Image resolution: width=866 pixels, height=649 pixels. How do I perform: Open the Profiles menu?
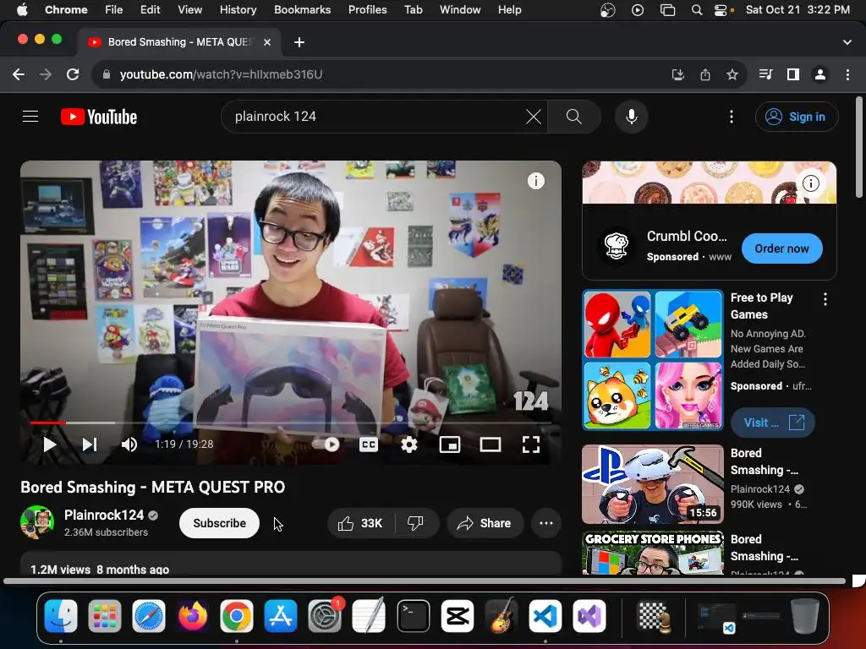[x=367, y=10]
